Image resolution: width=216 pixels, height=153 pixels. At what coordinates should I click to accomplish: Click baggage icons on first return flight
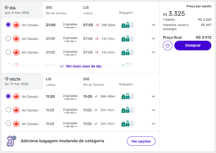point(127,97)
